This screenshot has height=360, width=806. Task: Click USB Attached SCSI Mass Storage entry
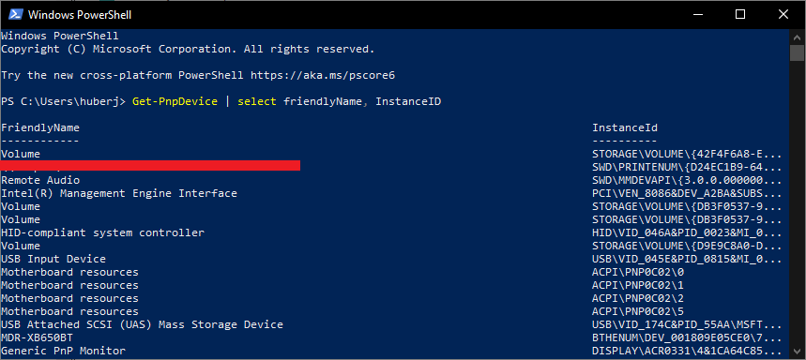click(x=142, y=324)
